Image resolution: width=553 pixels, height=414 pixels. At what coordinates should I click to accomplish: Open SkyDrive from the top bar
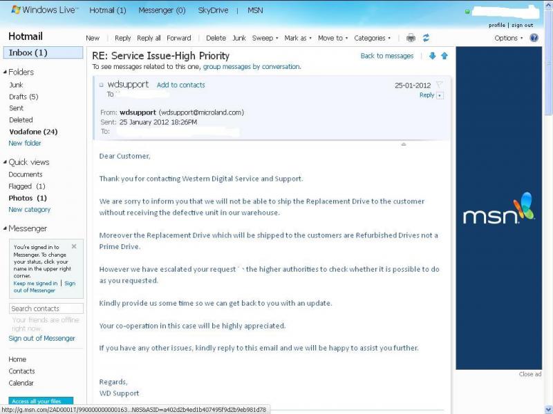(x=213, y=10)
